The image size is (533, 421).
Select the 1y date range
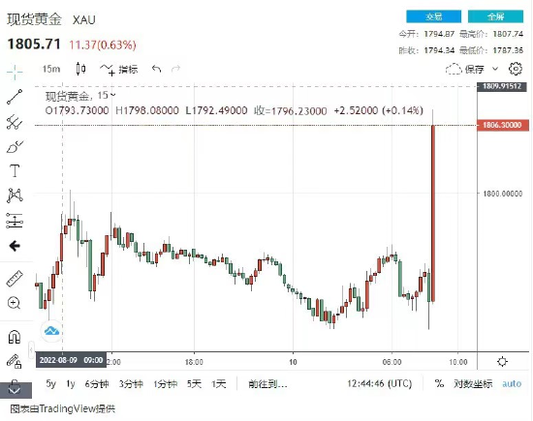[x=71, y=384]
